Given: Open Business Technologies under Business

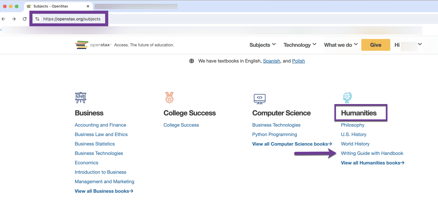Looking at the screenshot, I should click(x=99, y=153).
